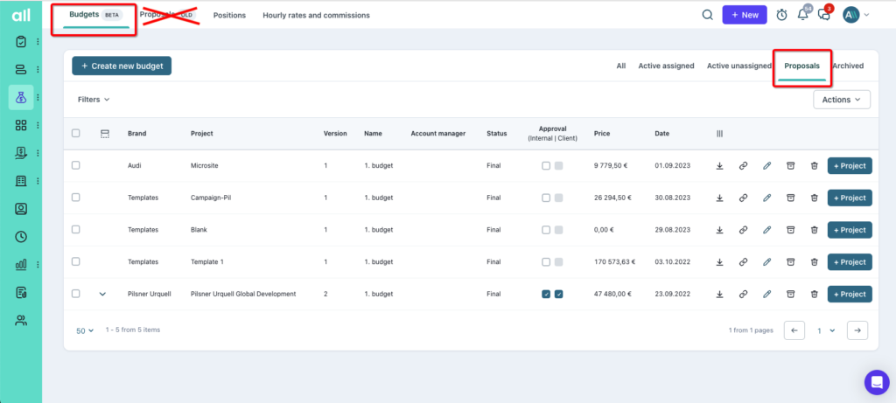Viewport: 896px width, 403px height.
Task: Open the Hourly rates and commissions tab
Action: [316, 16]
